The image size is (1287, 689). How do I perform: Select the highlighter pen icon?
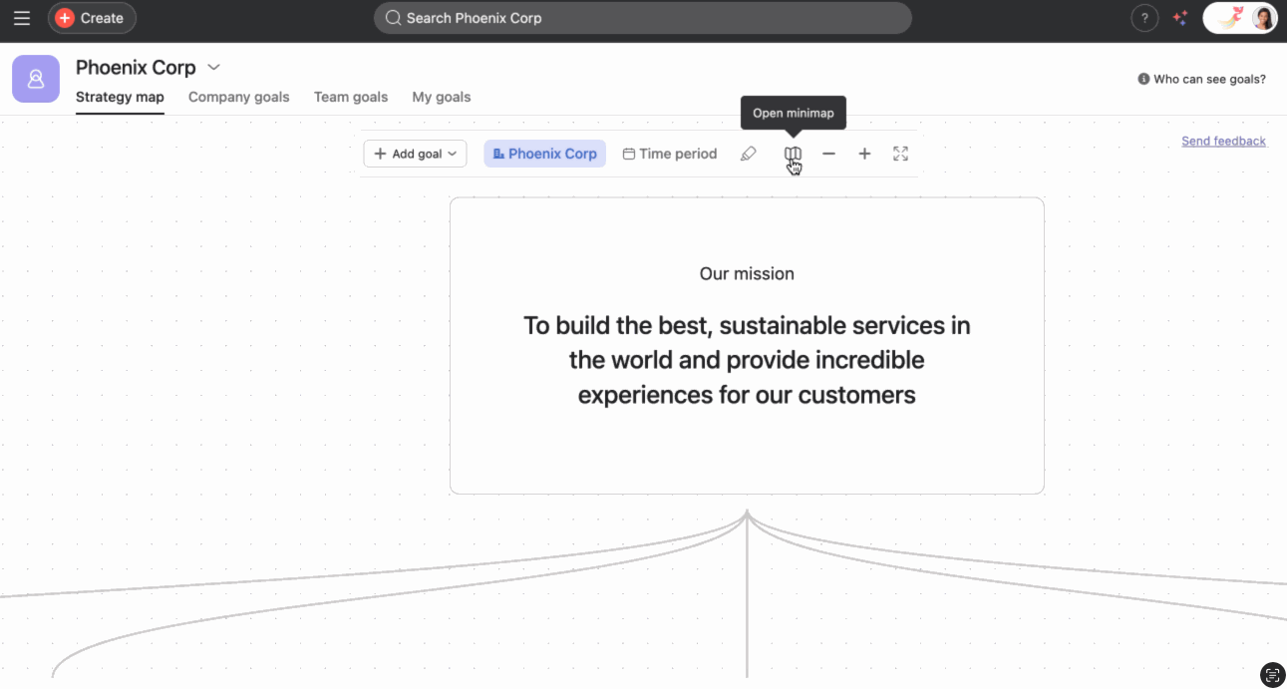(x=749, y=154)
